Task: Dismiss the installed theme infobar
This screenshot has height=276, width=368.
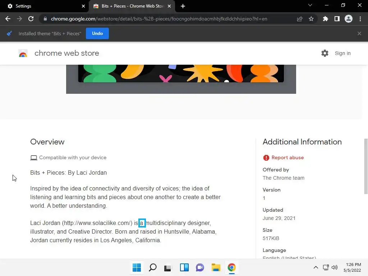Action: pos(359,33)
